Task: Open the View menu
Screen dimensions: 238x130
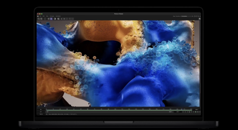Action: (47, 16)
